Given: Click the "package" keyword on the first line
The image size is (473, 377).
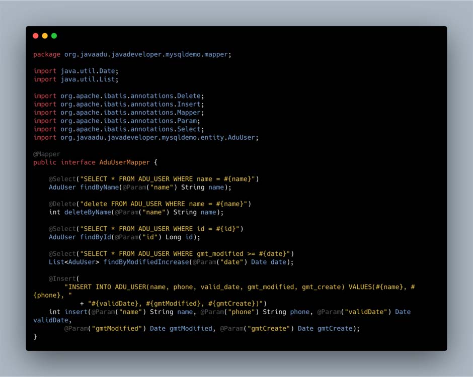Looking at the screenshot, I should [x=47, y=54].
